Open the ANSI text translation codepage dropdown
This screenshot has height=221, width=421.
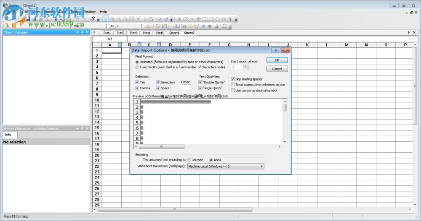tap(261, 166)
